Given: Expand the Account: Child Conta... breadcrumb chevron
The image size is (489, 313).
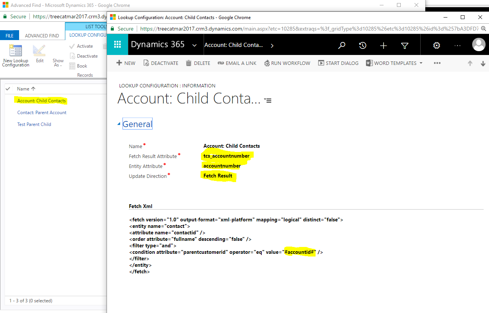Looking at the screenshot, I should pos(272,45).
